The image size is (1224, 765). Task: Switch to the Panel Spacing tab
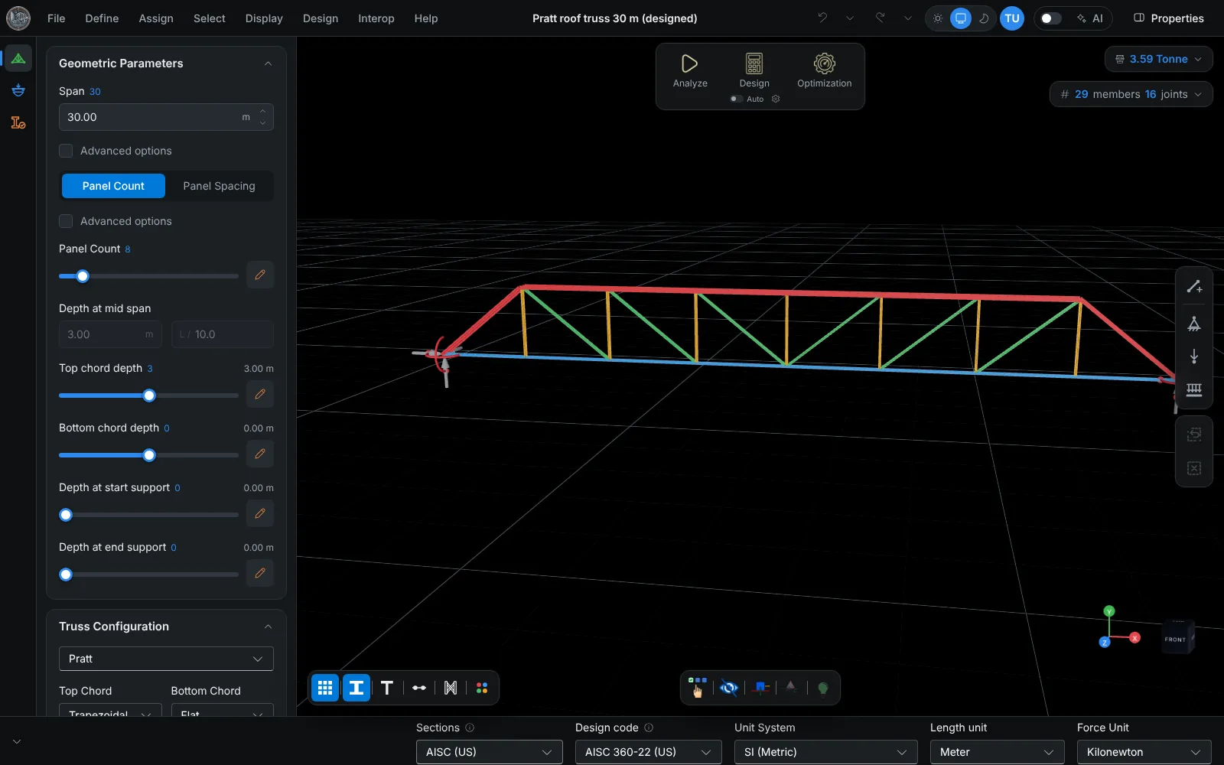pos(219,186)
